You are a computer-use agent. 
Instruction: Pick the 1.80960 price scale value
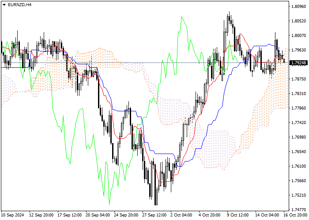pos(298,7)
